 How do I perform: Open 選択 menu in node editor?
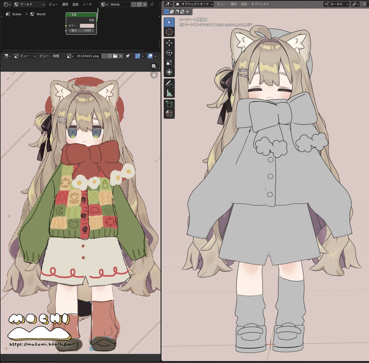[x=65, y=4]
